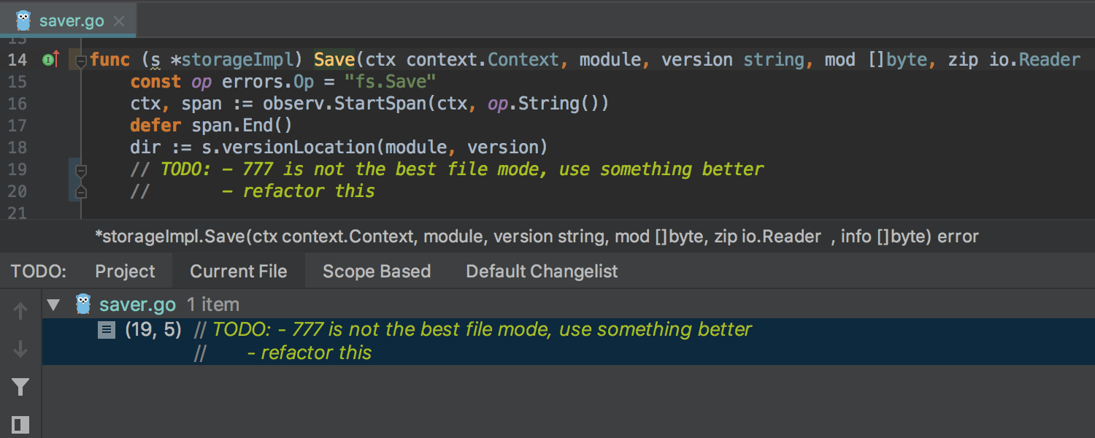Click the Next TODO down arrow
The width and height of the screenshot is (1095, 438).
click(x=20, y=349)
